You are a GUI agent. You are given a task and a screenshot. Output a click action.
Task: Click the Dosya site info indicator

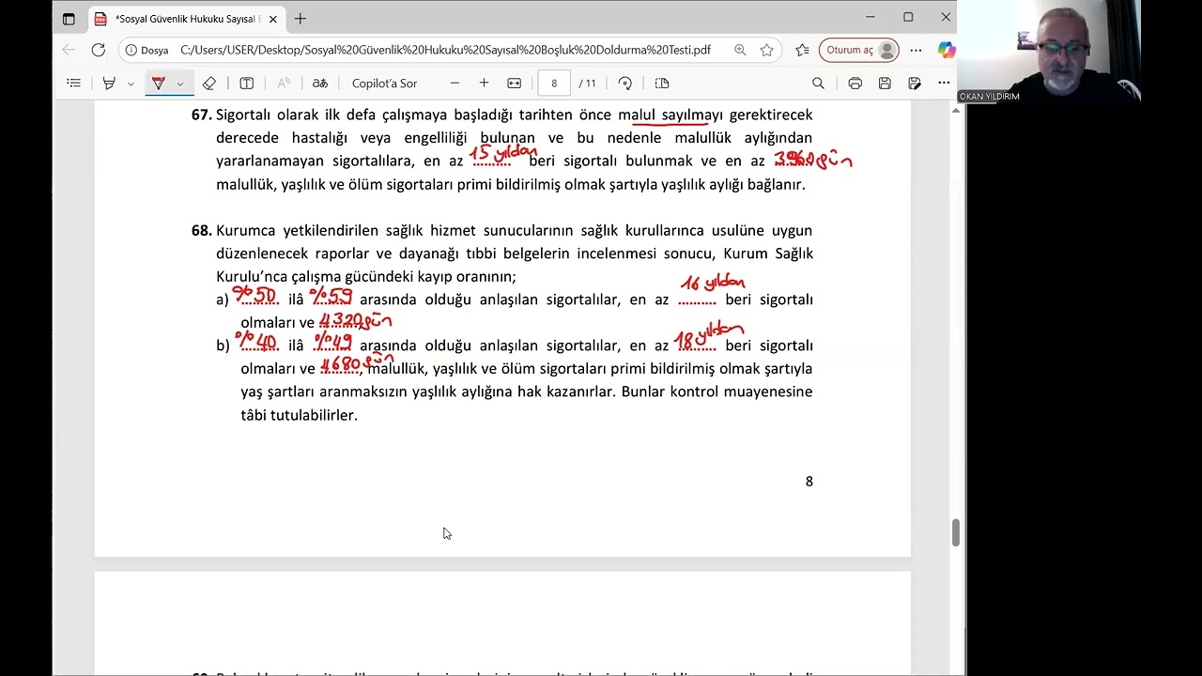click(146, 50)
